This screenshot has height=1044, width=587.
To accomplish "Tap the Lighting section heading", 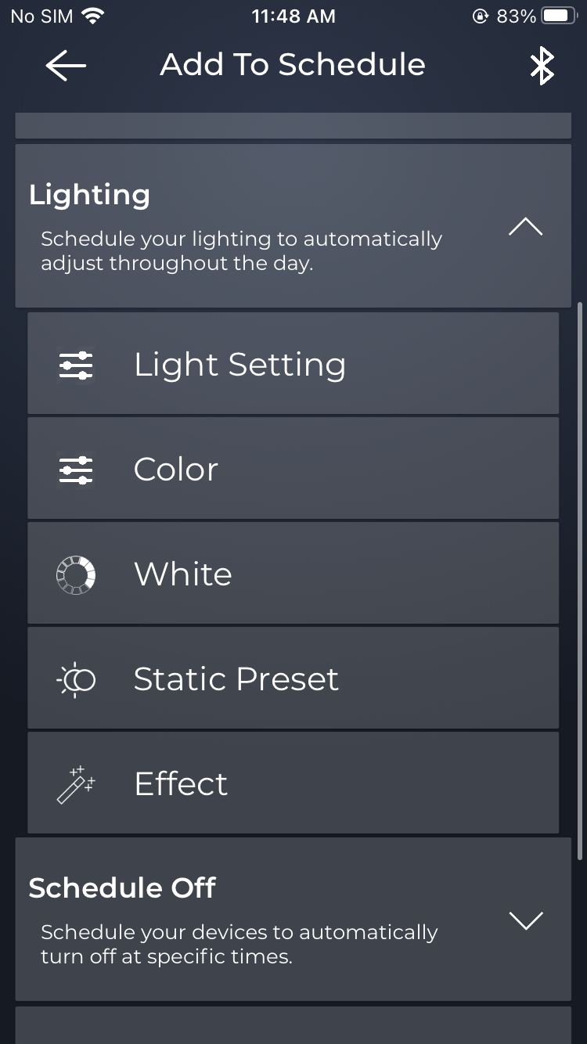I will (89, 195).
